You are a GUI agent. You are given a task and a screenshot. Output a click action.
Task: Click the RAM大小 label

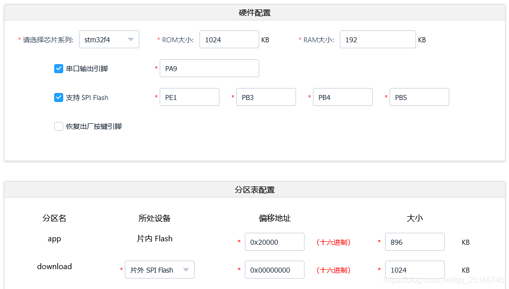pos(318,40)
